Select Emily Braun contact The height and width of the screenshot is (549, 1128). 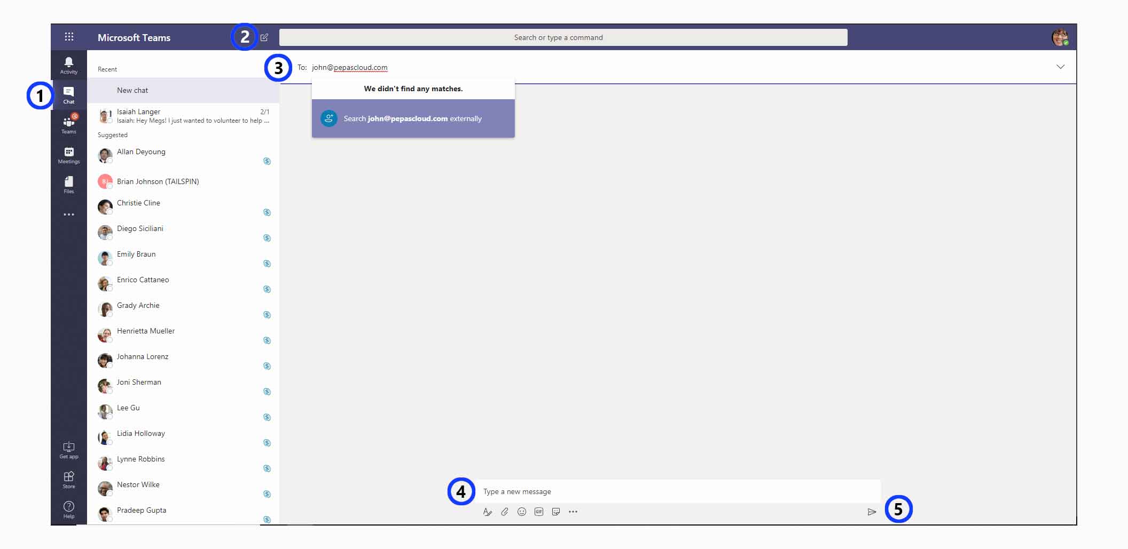pos(183,258)
